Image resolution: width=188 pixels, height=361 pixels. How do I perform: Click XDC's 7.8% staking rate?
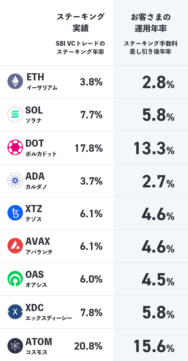tap(91, 313)
